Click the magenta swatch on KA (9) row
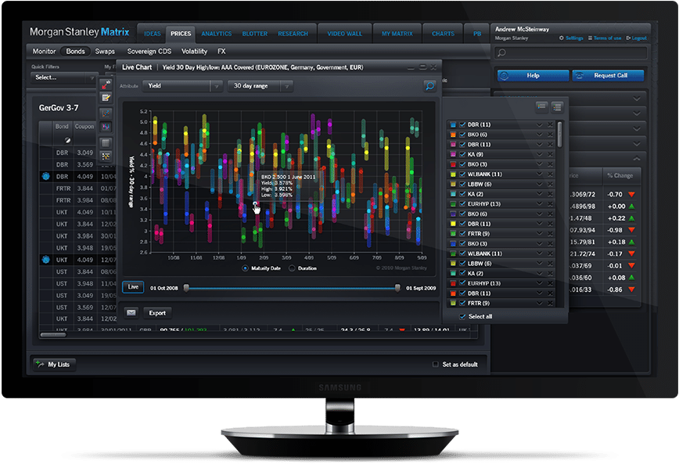This screenshot has width=679, height=464. pos(453,154)
